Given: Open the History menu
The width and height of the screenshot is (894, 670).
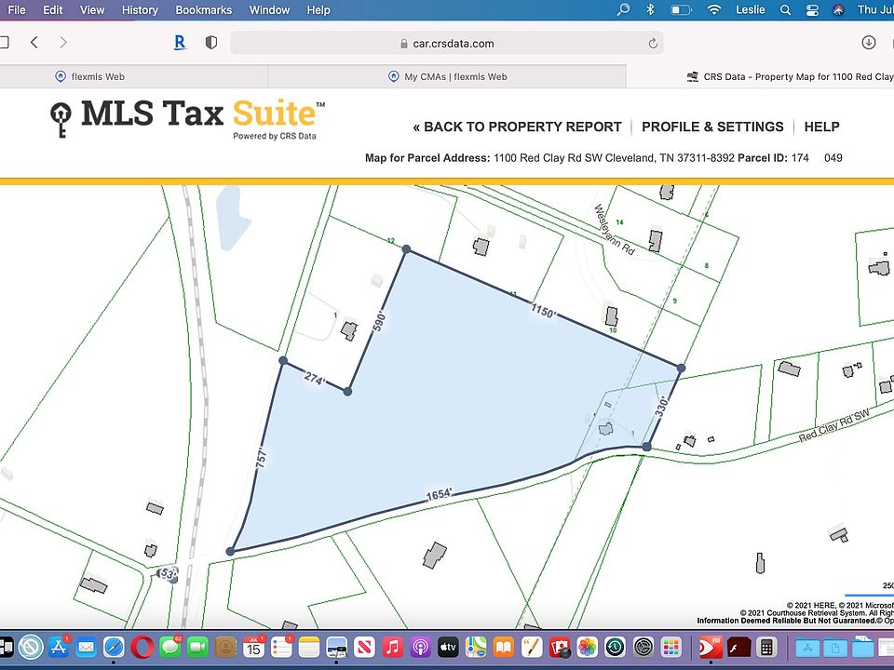Looking at the screenshot, I should click(140, 10).
